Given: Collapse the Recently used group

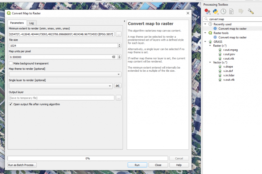Looking at the screenshot, I should click(x=205, y=24).
